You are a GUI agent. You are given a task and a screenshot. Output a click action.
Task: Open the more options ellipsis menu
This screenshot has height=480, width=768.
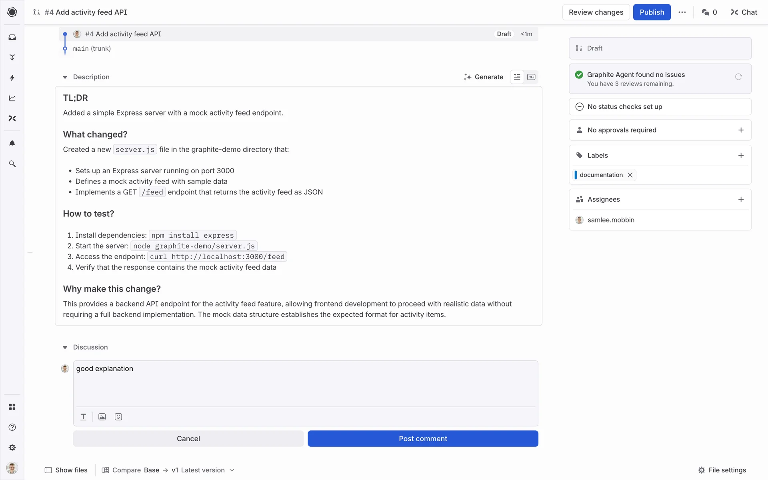pyautogui.click(x=682, y=12)
